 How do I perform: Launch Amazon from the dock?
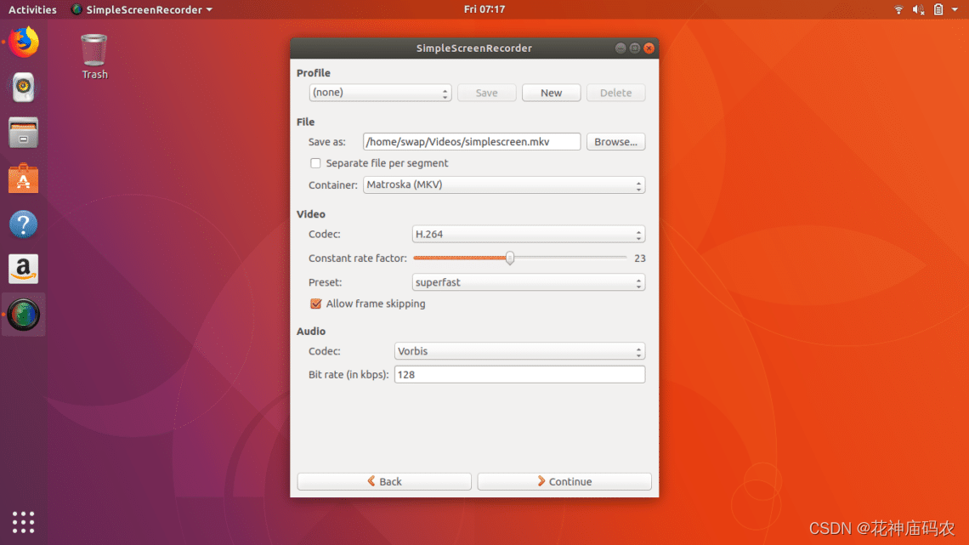tap(24, 269)
